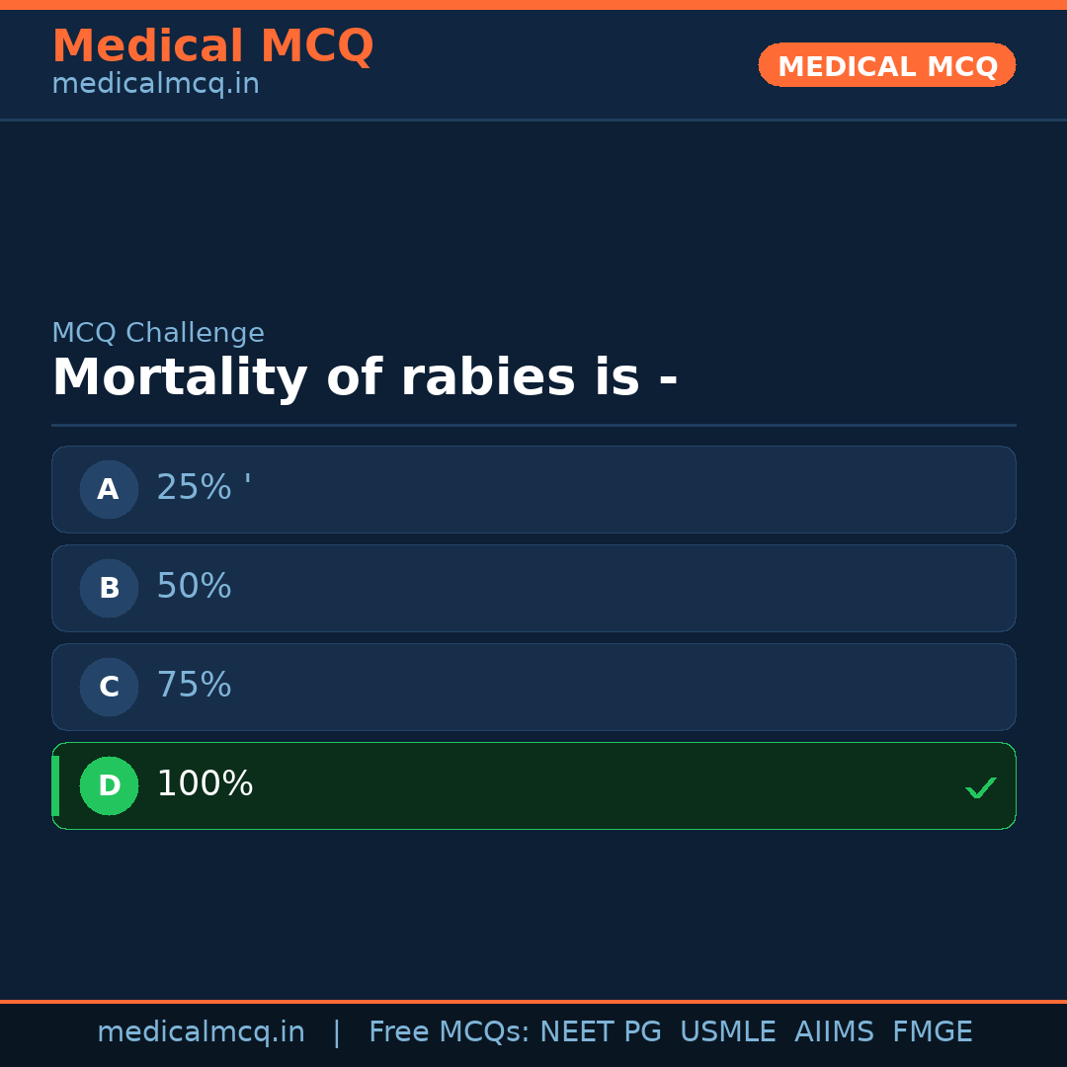Click the MCQ Challenge label
1067x1067 pixels.
[158, 333]
